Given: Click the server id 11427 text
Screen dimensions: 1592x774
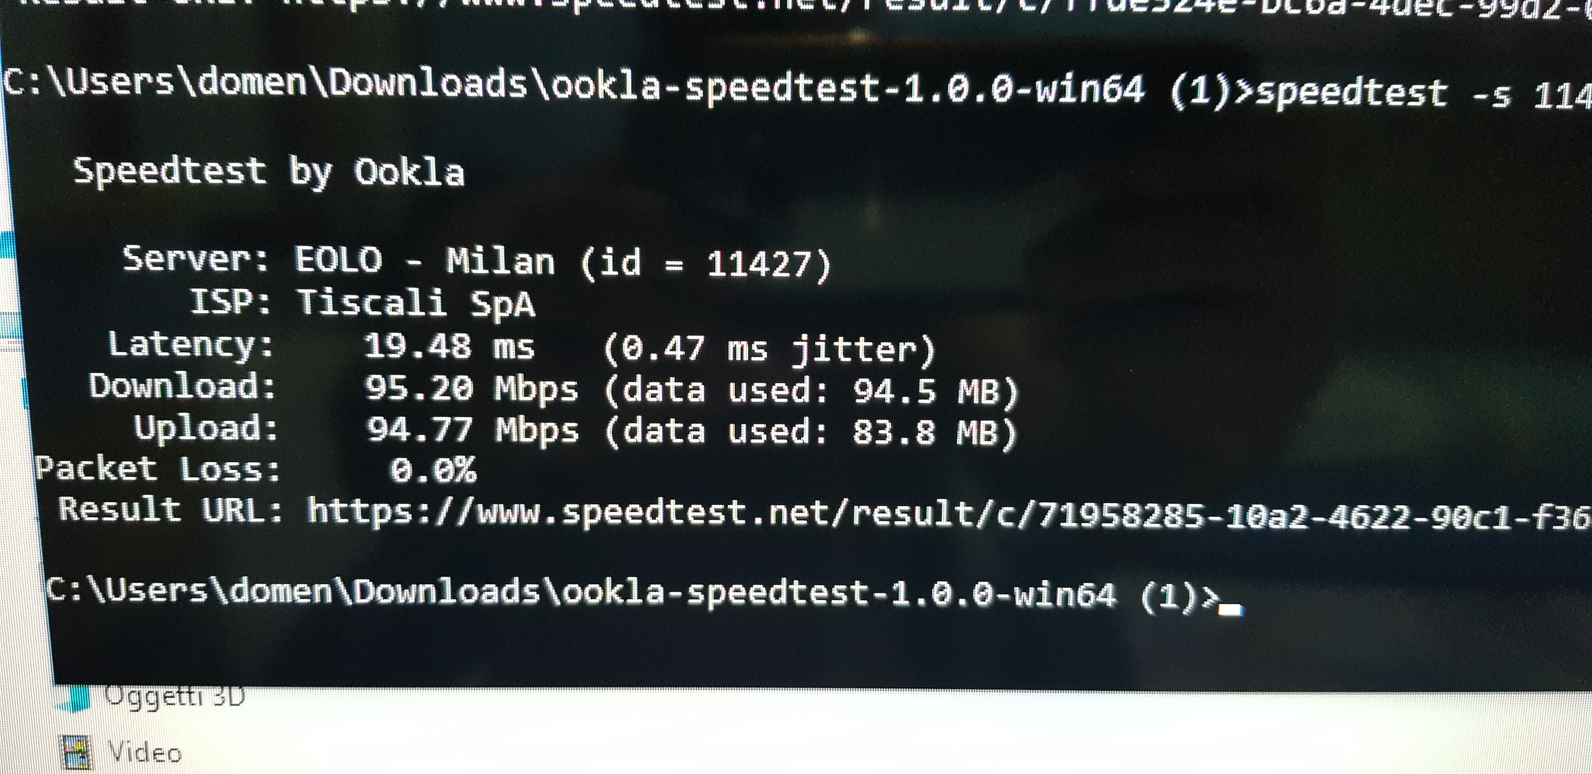Looking at the screenshot, I should tap(758, 264).
